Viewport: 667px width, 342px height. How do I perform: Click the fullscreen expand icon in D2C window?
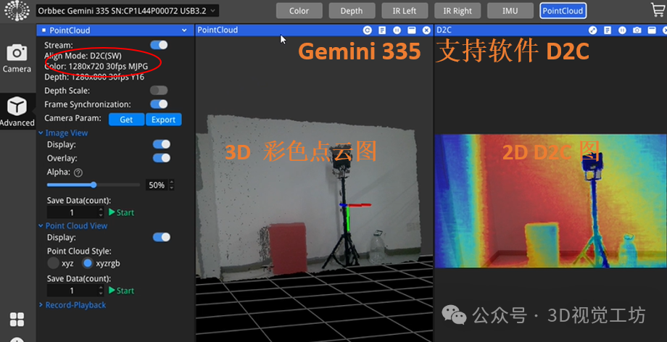(x=592, y=30)
